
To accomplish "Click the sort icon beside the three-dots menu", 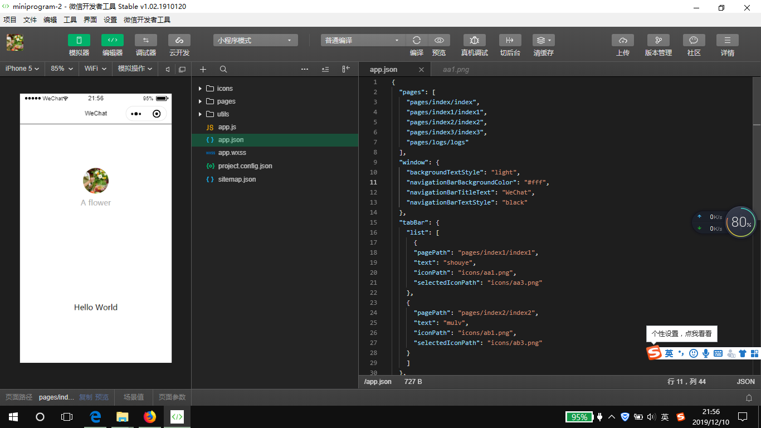I will pos(325,69).
